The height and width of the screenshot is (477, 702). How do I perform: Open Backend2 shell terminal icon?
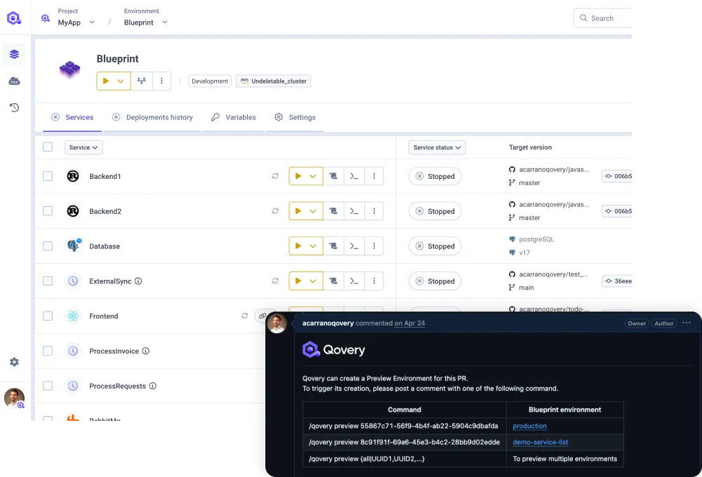tap(354, 210)
